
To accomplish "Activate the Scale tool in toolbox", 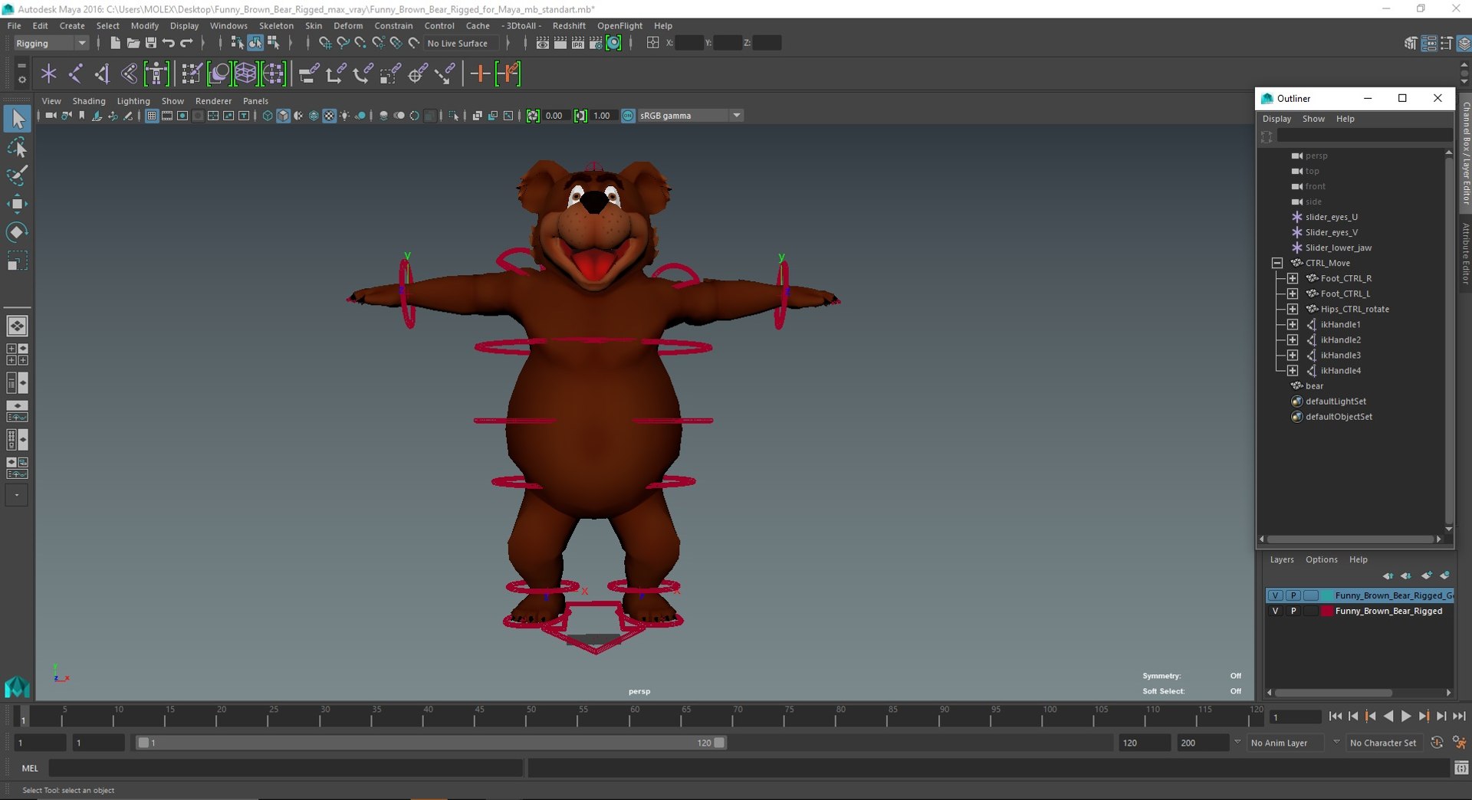I will pos(17,261).
